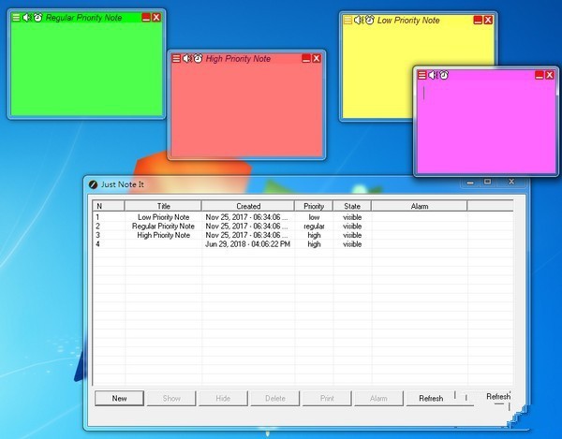Click the Refresh button beside the Alarm button
This screenshot has height=439, width=562.
[x=431, y=398]
